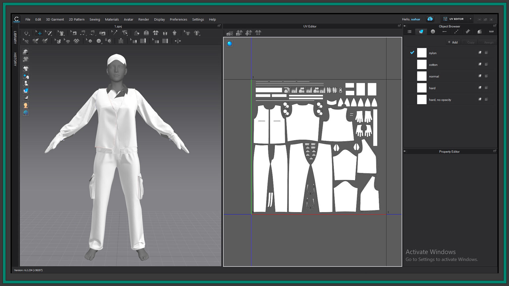Toggle the avatar display icon in 3D view
This screenshot has width=509, height=286.
coord(26,83)
